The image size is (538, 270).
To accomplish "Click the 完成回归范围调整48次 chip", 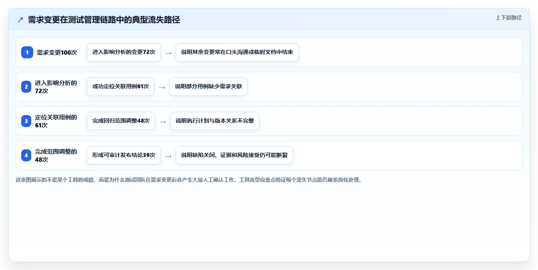I will [121, 121].
